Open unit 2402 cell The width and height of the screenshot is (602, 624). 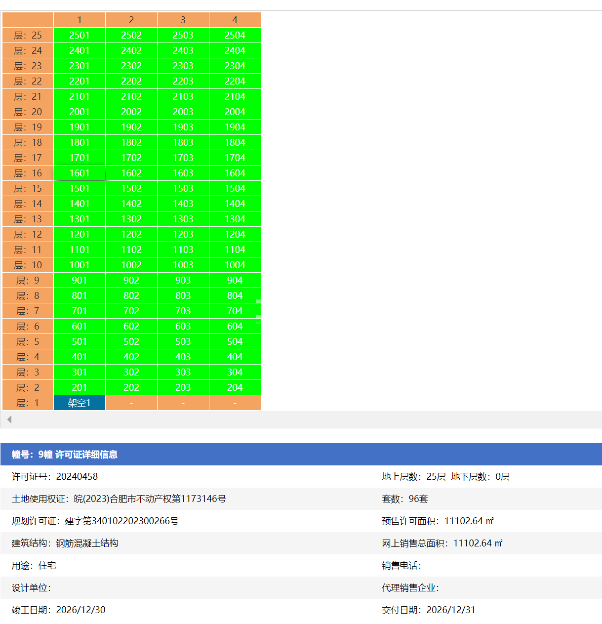(131, 50)
